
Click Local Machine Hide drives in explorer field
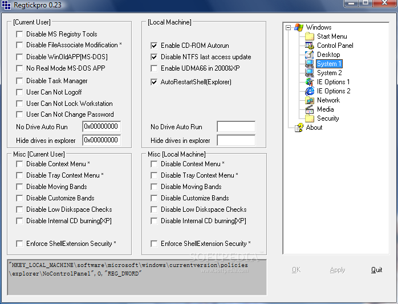point(236,140)
